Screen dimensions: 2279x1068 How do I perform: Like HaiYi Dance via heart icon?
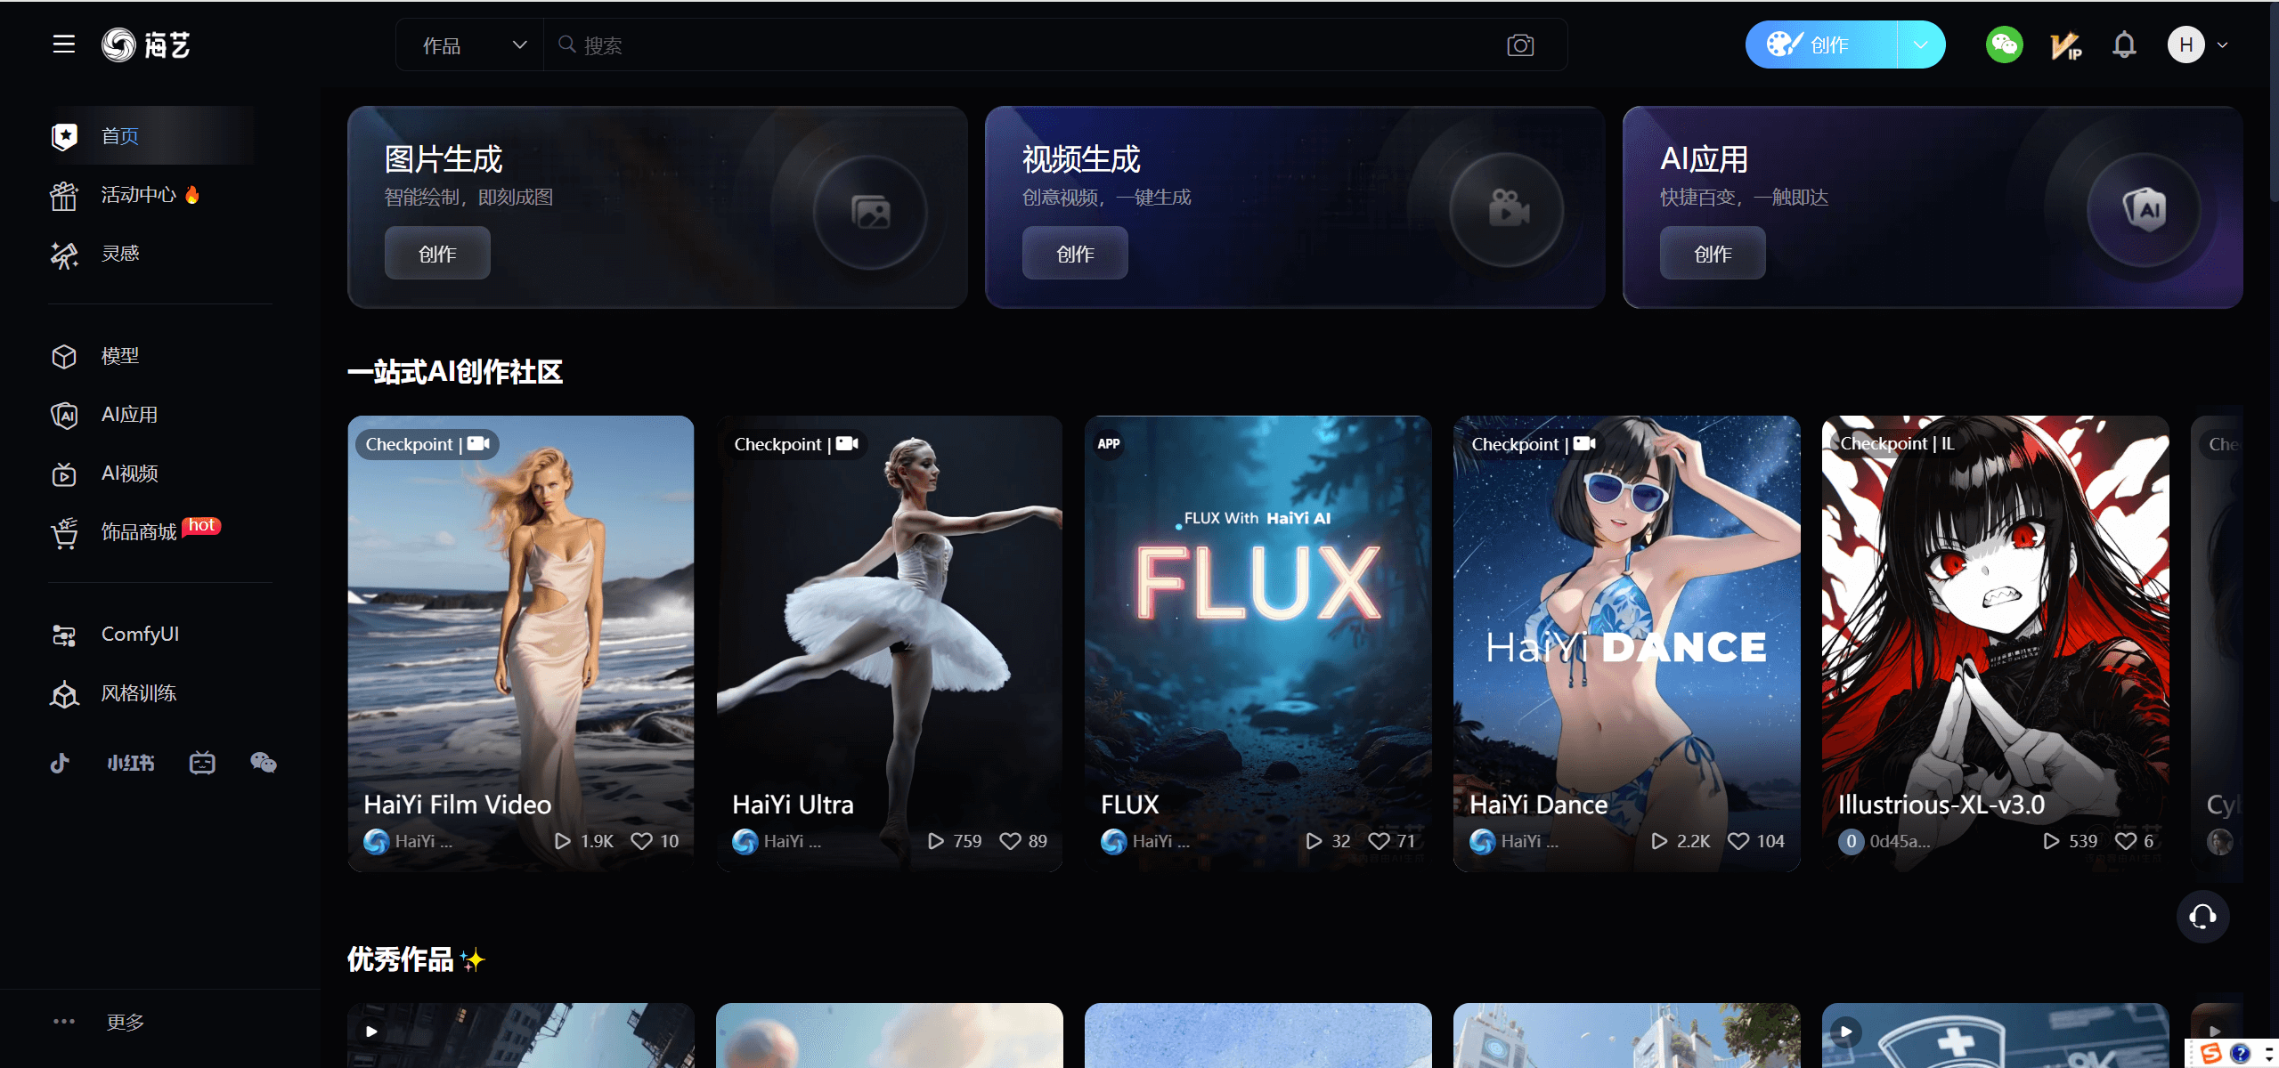coord(1738,841)
